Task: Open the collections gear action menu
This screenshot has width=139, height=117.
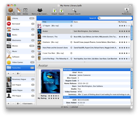Action: click(x=18, y=73)
